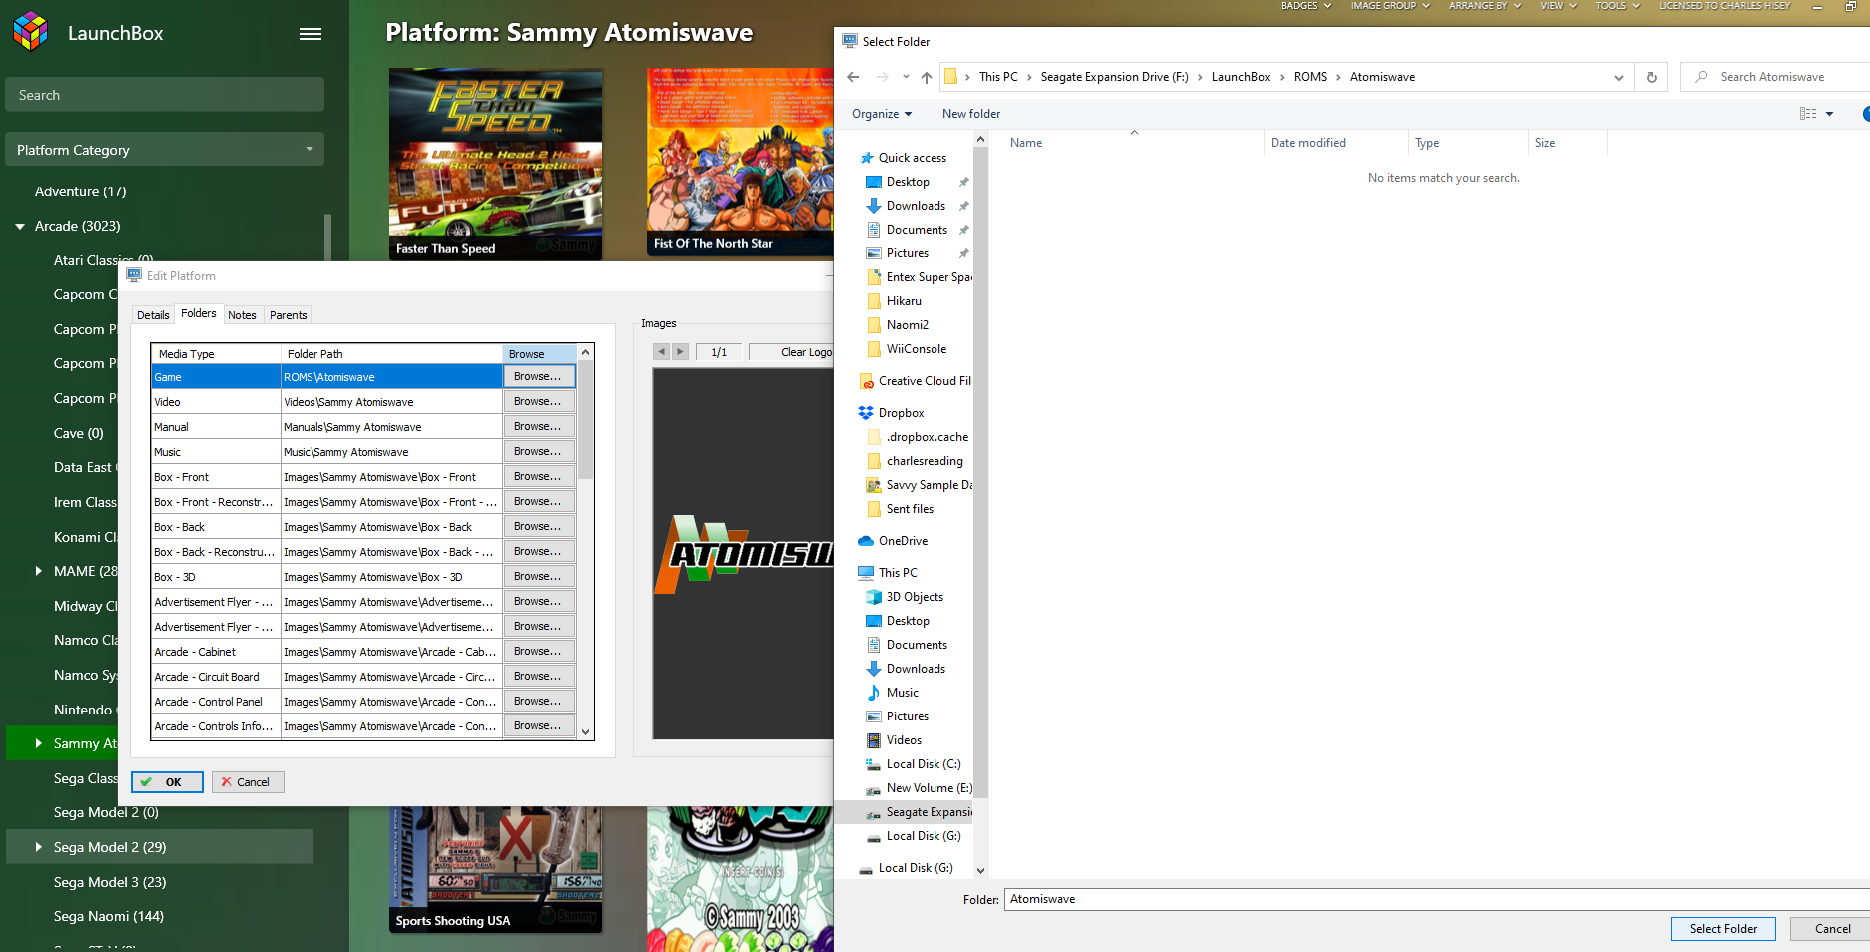
Task: Switch to the Notes tab
Action: (x=242, y=315)
